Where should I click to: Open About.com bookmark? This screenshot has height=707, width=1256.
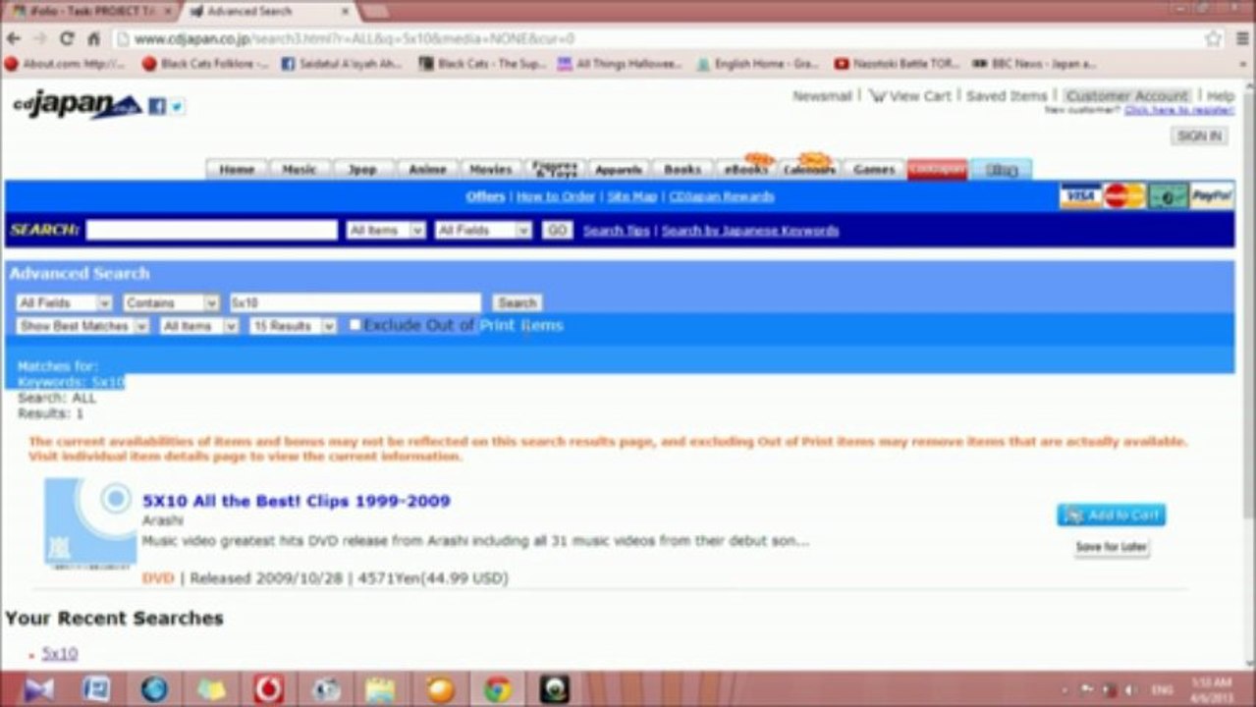(x=66, y=64)
